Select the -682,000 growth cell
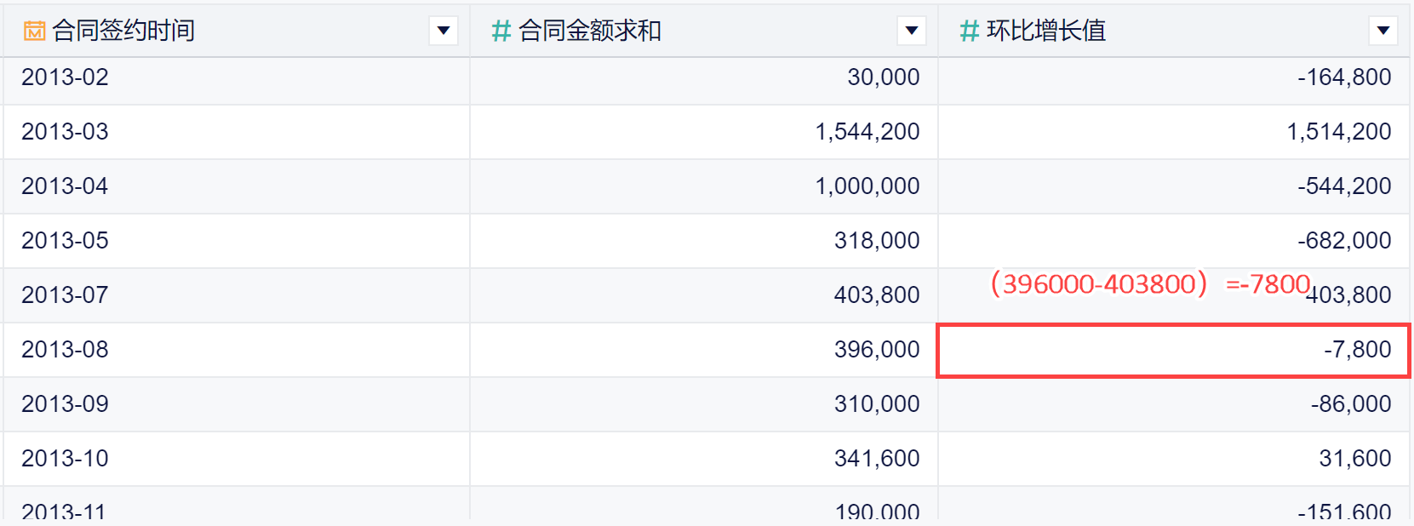The height and width of the screenshot is (526, 1414). pos(1344,241)
